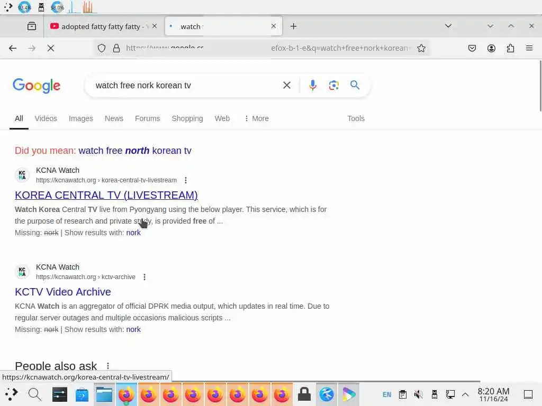542x406 pixels.
Task: Bookmark this page with the star icon
Action: [421, 48]
